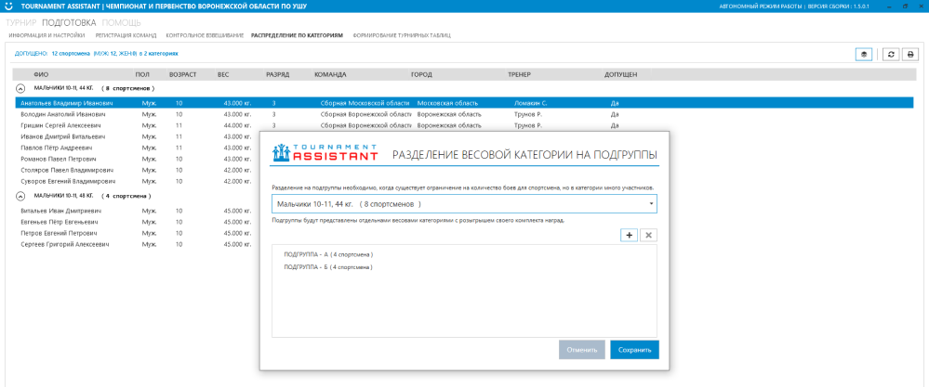
Task: Select athlete row Володин Анатолий Иванович
Action: (62, 114)
